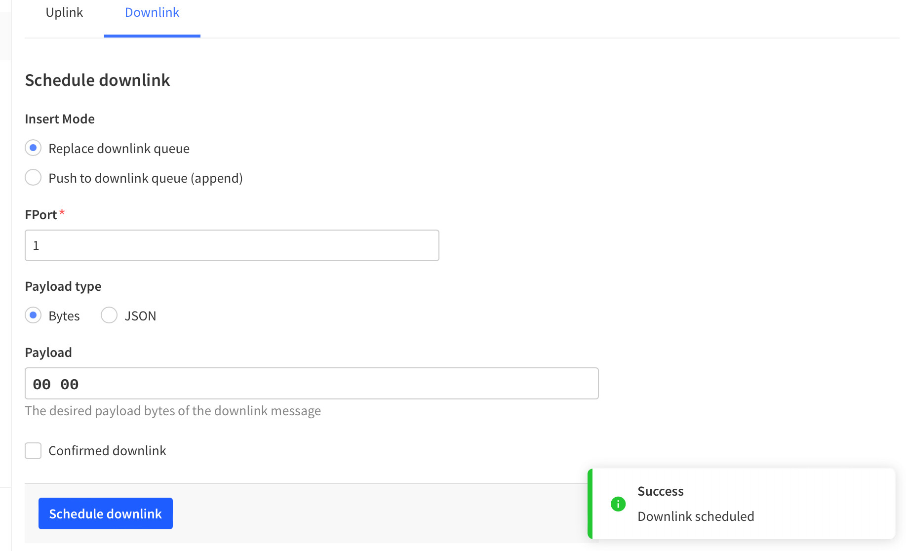Click the Payload field label

tap(48, 353)
